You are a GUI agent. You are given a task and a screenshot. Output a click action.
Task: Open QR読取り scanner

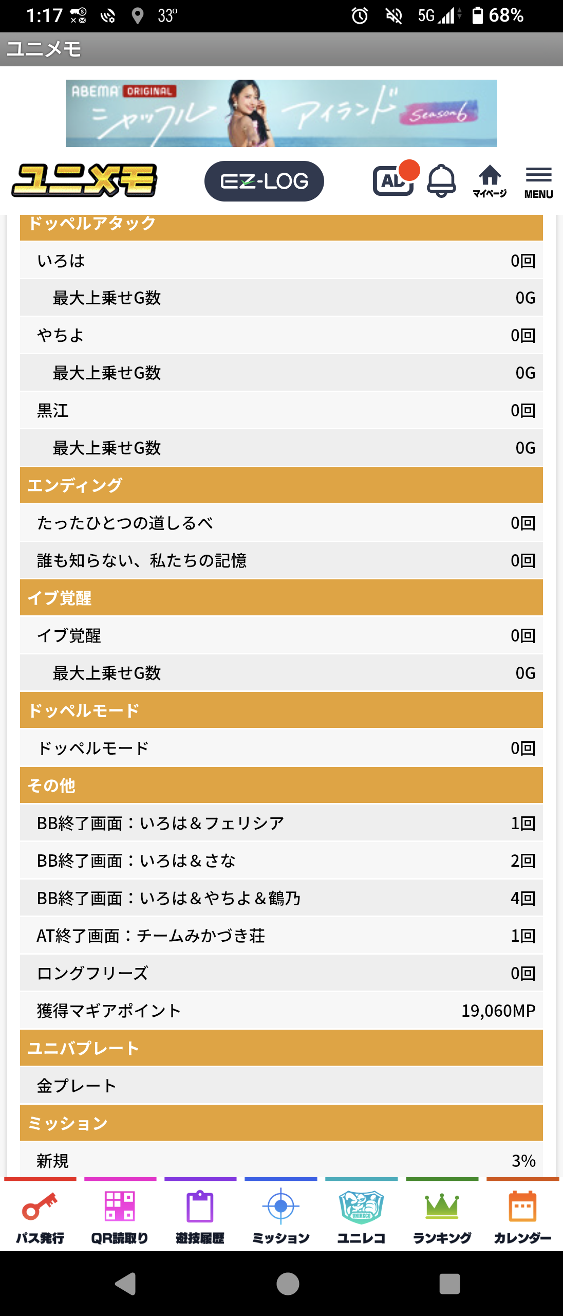[120, 1216]
